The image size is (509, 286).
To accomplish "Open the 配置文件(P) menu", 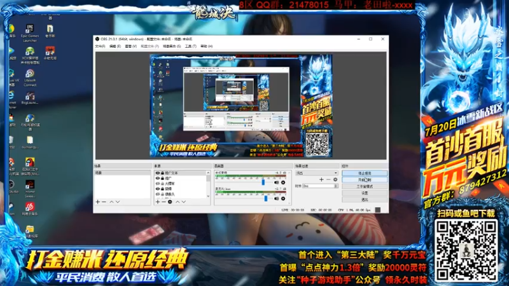I will point(150,46).
